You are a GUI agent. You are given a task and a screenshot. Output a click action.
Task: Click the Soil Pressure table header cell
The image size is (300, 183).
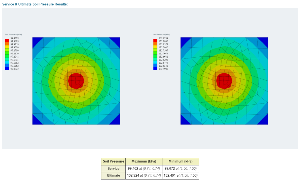pyautogui.click(x=113, y=161)
